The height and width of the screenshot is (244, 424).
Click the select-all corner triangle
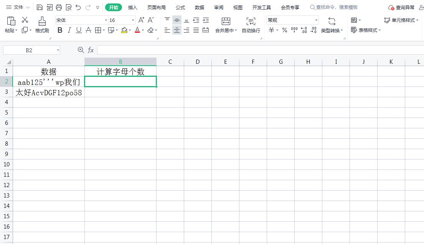(x=9, y=62)
